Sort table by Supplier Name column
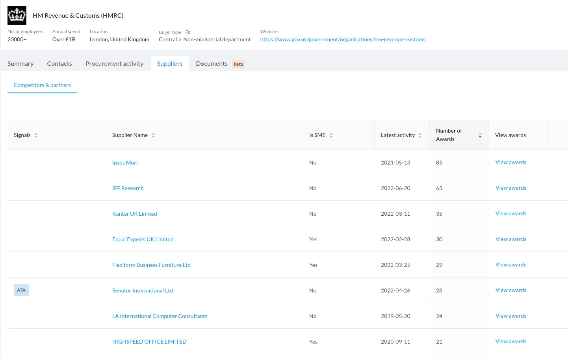The width and height of the screenshot is (568, 357). click(153, 135)
